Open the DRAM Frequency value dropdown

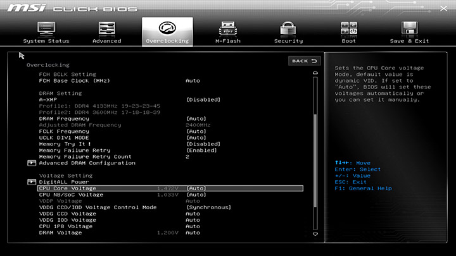click(x=196, y=118)
